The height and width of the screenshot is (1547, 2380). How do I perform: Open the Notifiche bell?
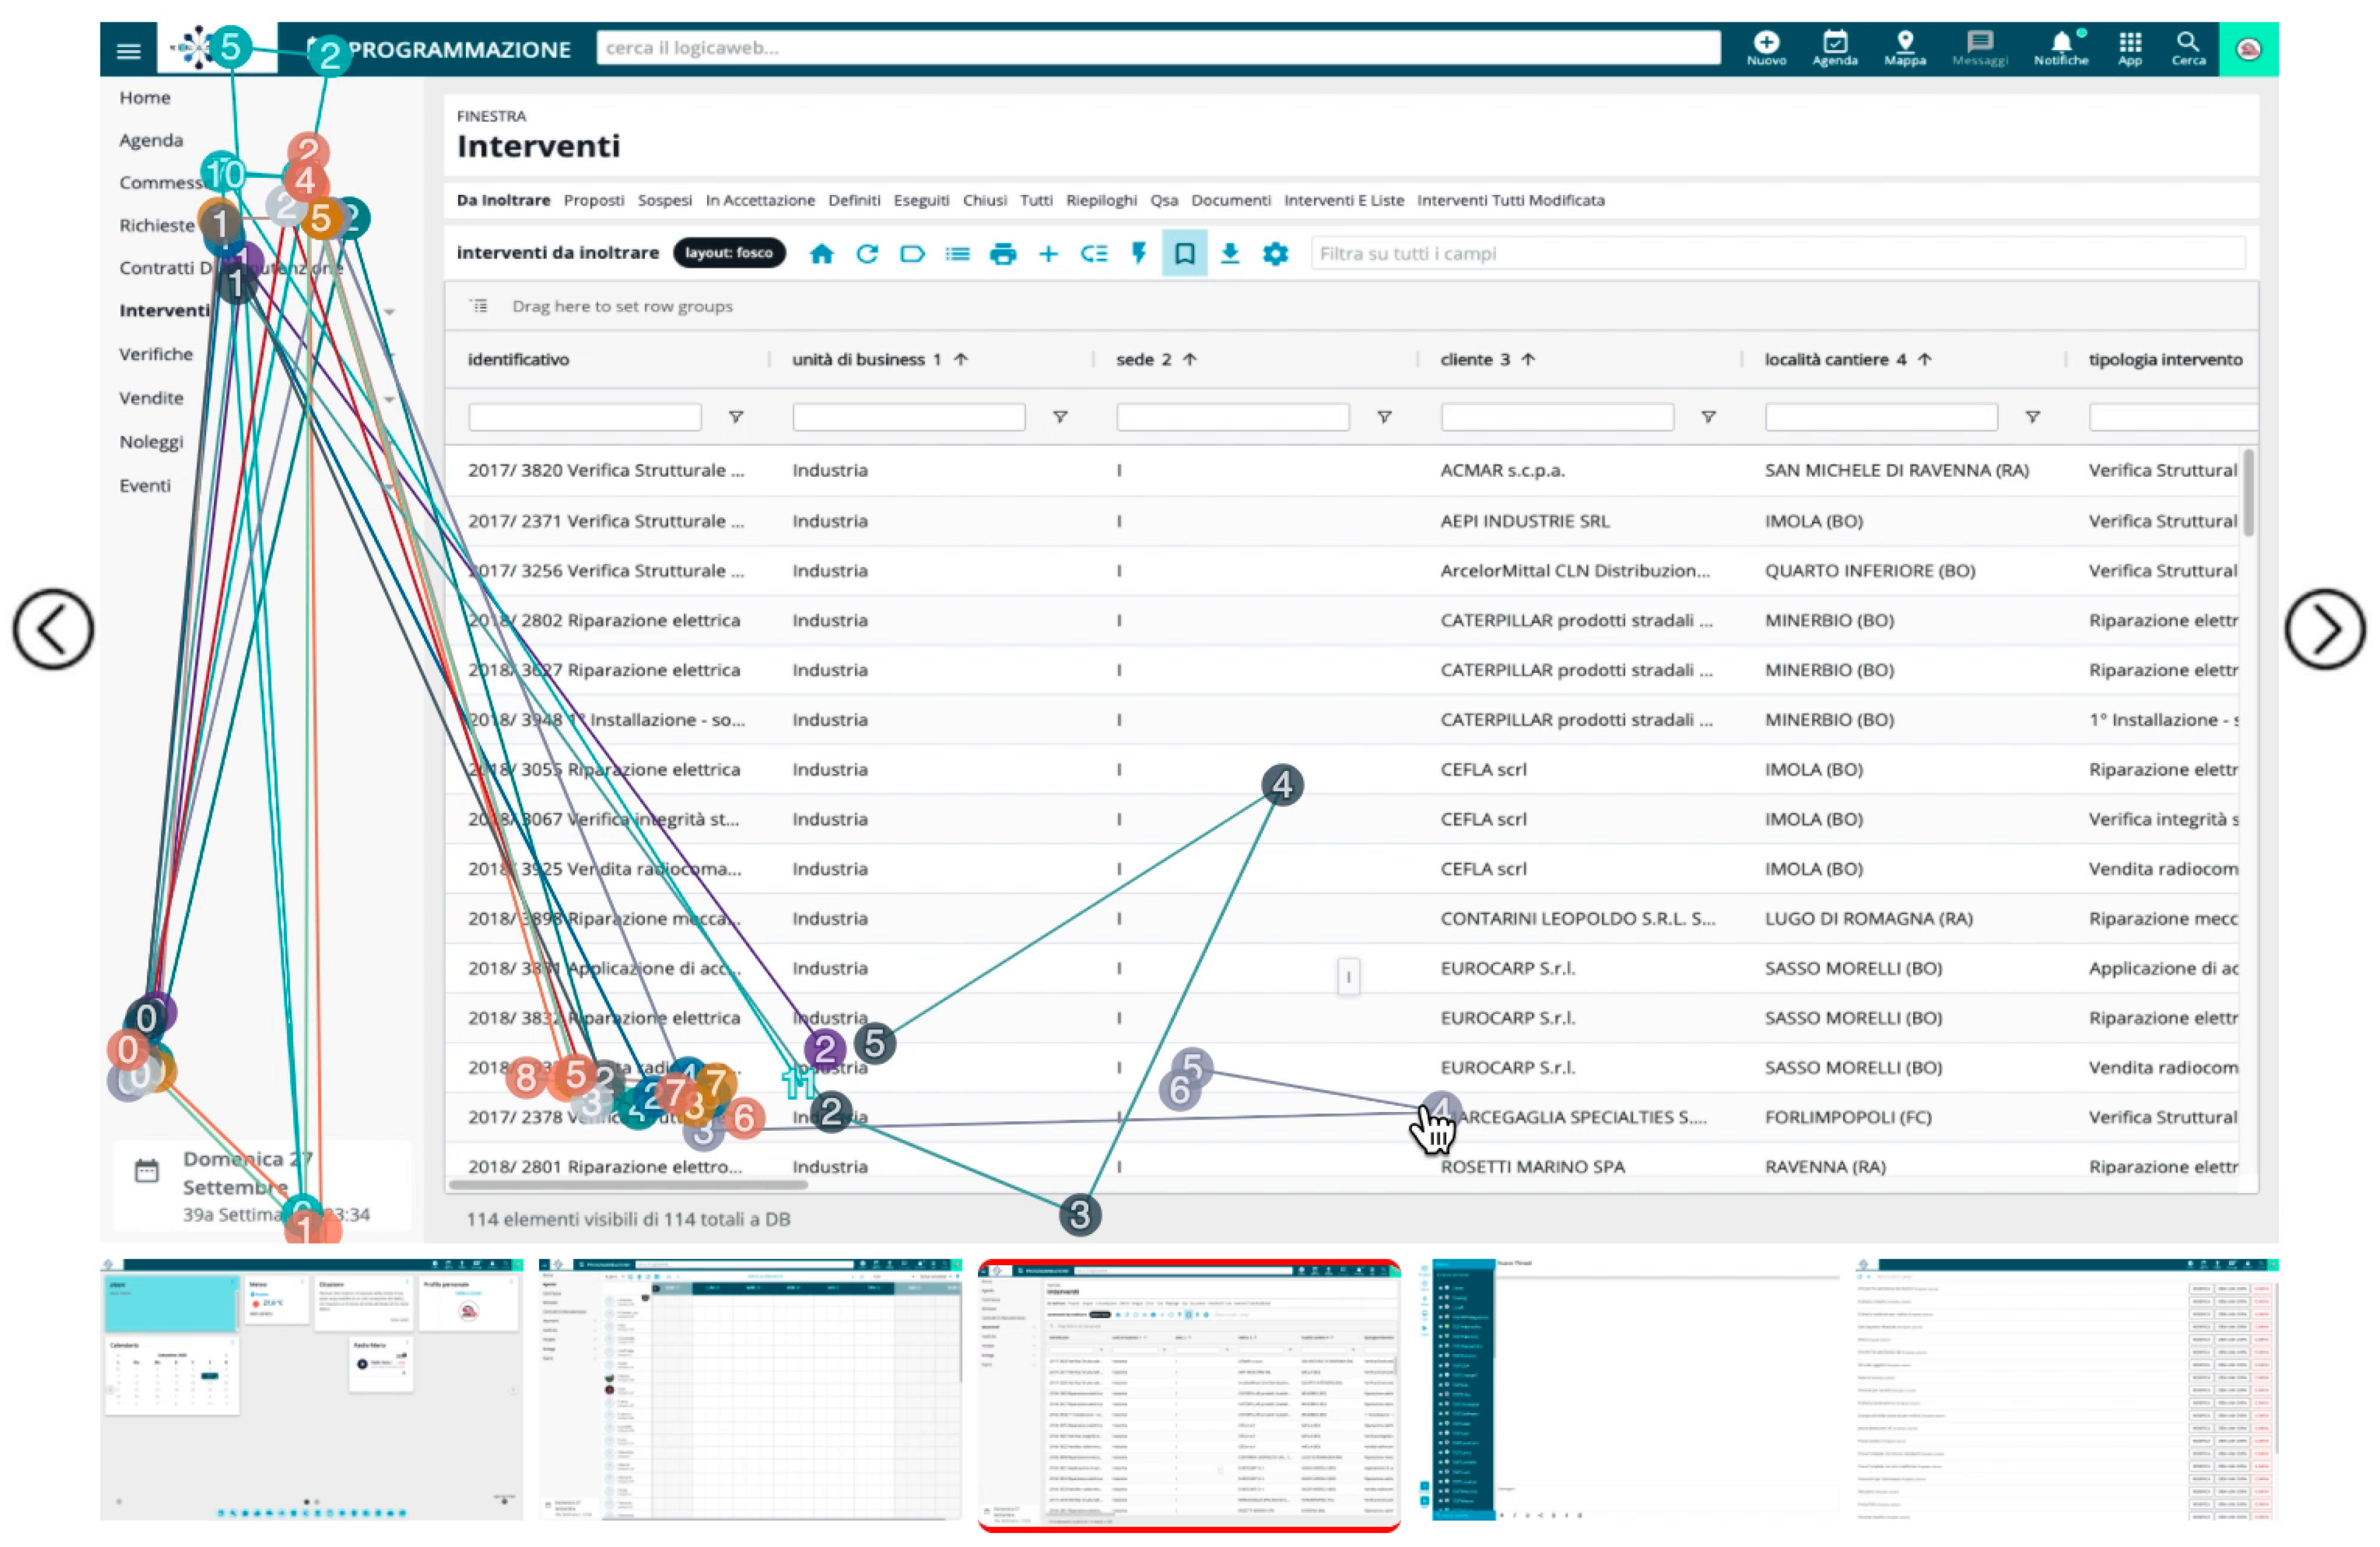[2060, 47]
